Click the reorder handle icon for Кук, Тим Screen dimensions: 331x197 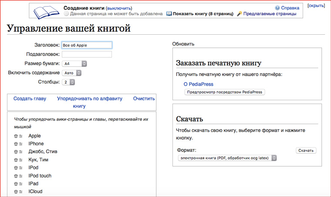coord(21,160)
